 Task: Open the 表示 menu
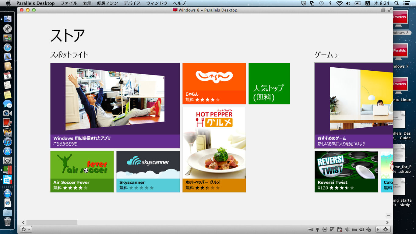click(87, 3)
